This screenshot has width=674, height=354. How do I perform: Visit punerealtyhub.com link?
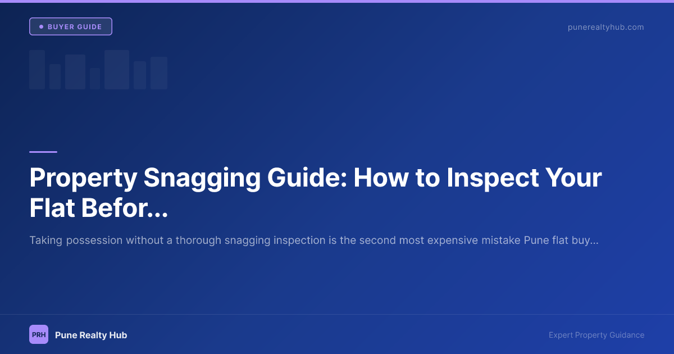point(606,26)
